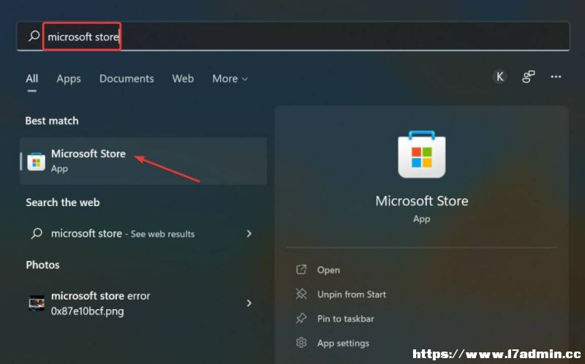Click the magnifier icon in search bar

click(x=34, y=36)
